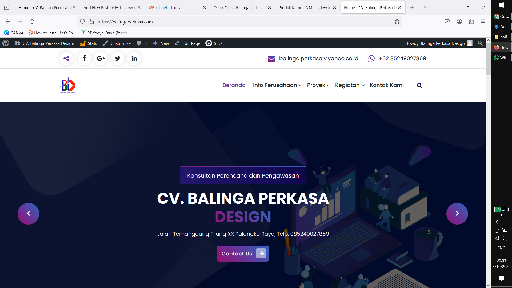Open the Firefox extensions icon
Screen dimensions: 512x288
[471, 22]
